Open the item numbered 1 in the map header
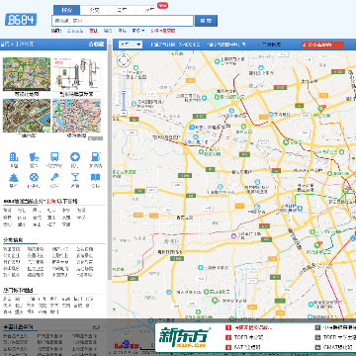 (269, 44)
